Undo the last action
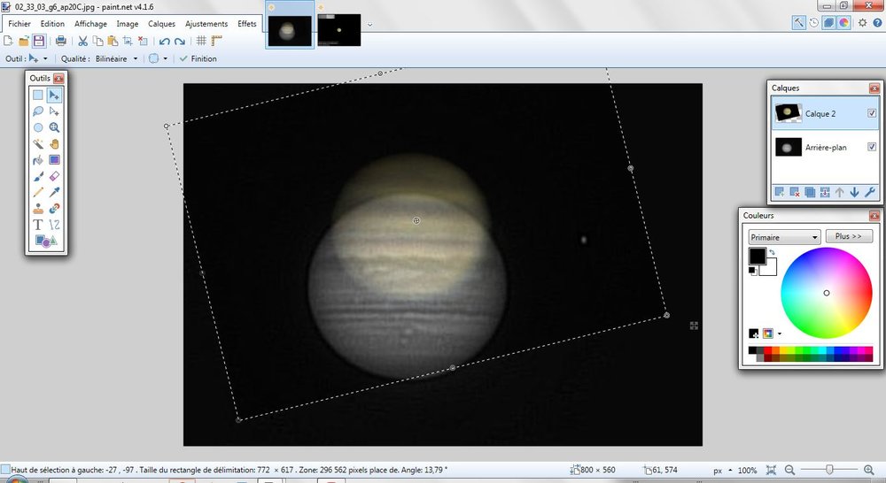Screen dimensions: 886x483 coord(165,41)
